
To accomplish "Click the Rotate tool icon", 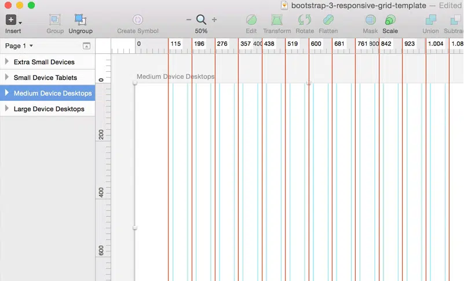I will pyautogui.click(x=305, y=20).
